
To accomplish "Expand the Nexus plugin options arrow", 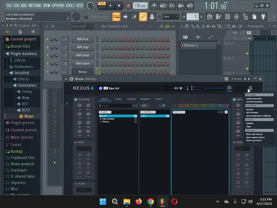I will 66,79.
